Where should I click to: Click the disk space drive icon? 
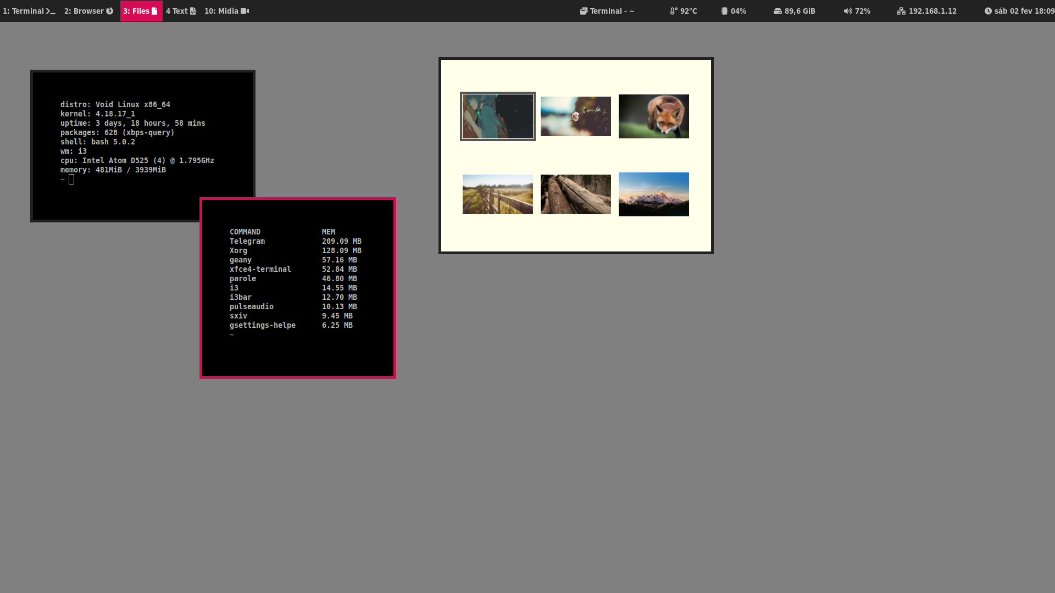[x=778, y=11]
